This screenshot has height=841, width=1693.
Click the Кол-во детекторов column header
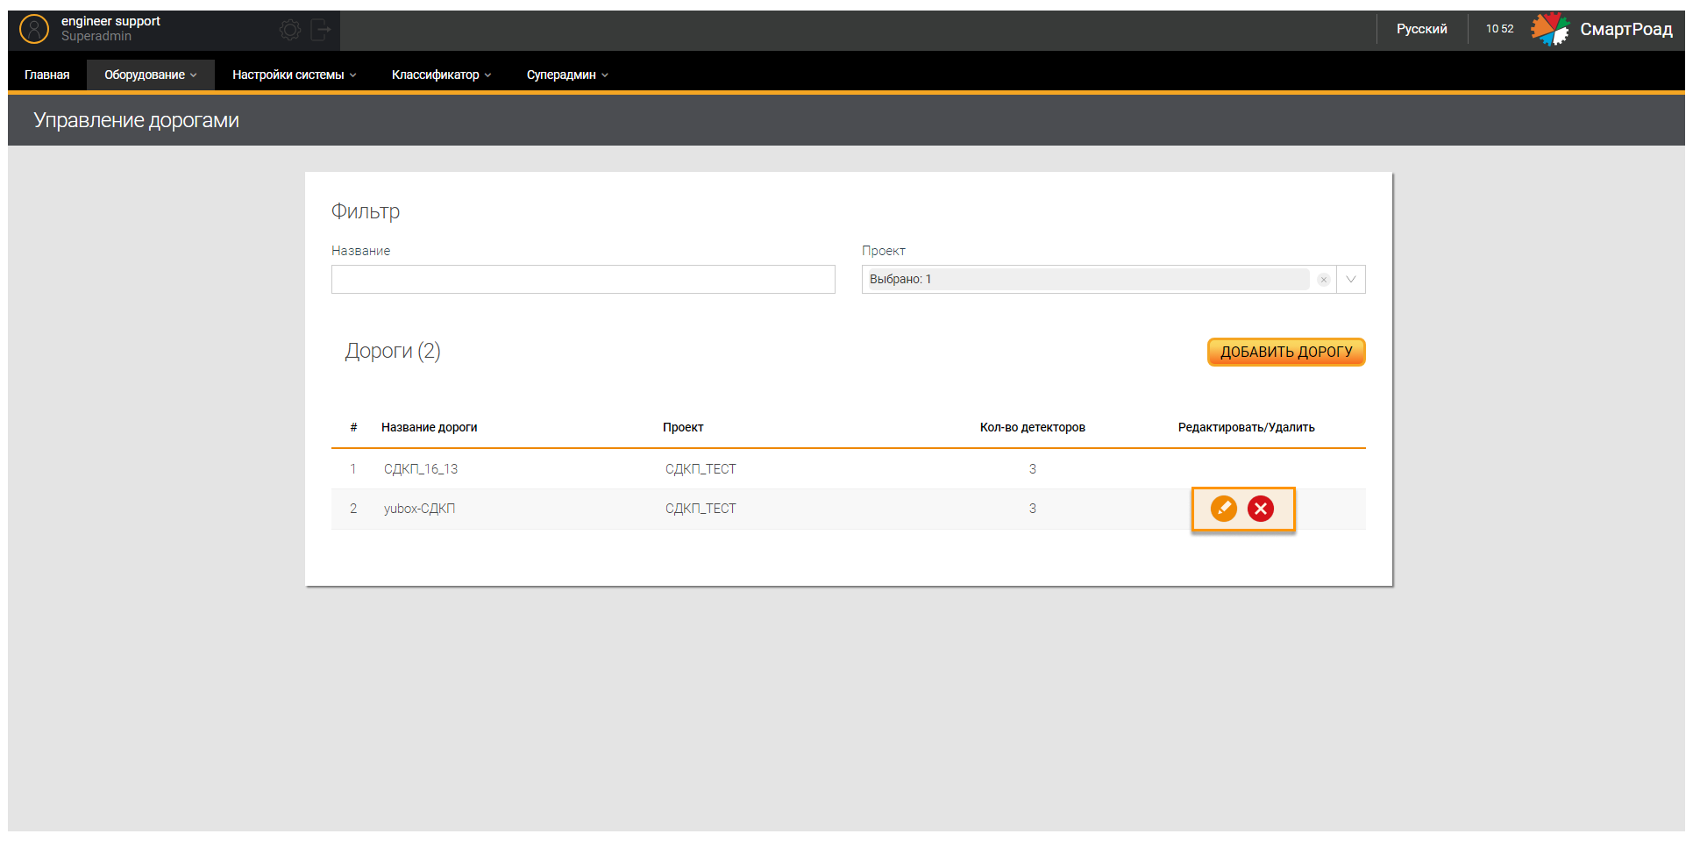tap(1032, 427)
